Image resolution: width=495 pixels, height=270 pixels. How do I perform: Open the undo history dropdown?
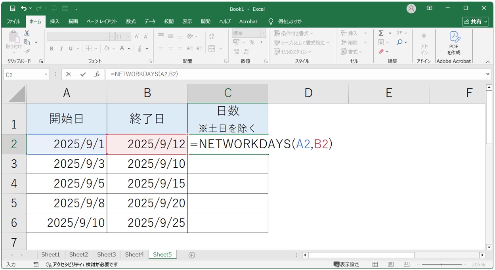(30, 8)
